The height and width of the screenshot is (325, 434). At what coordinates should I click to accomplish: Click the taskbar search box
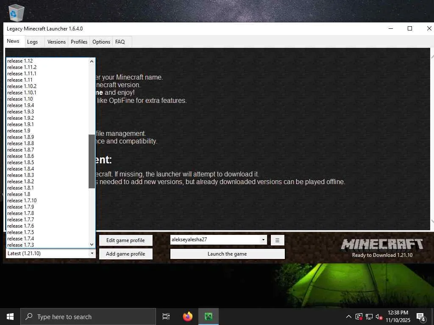(x=88, y=317)
